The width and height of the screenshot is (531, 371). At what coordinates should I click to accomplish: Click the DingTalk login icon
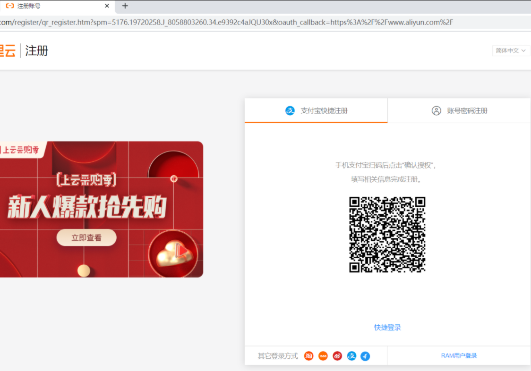click(x=365, y=356)
